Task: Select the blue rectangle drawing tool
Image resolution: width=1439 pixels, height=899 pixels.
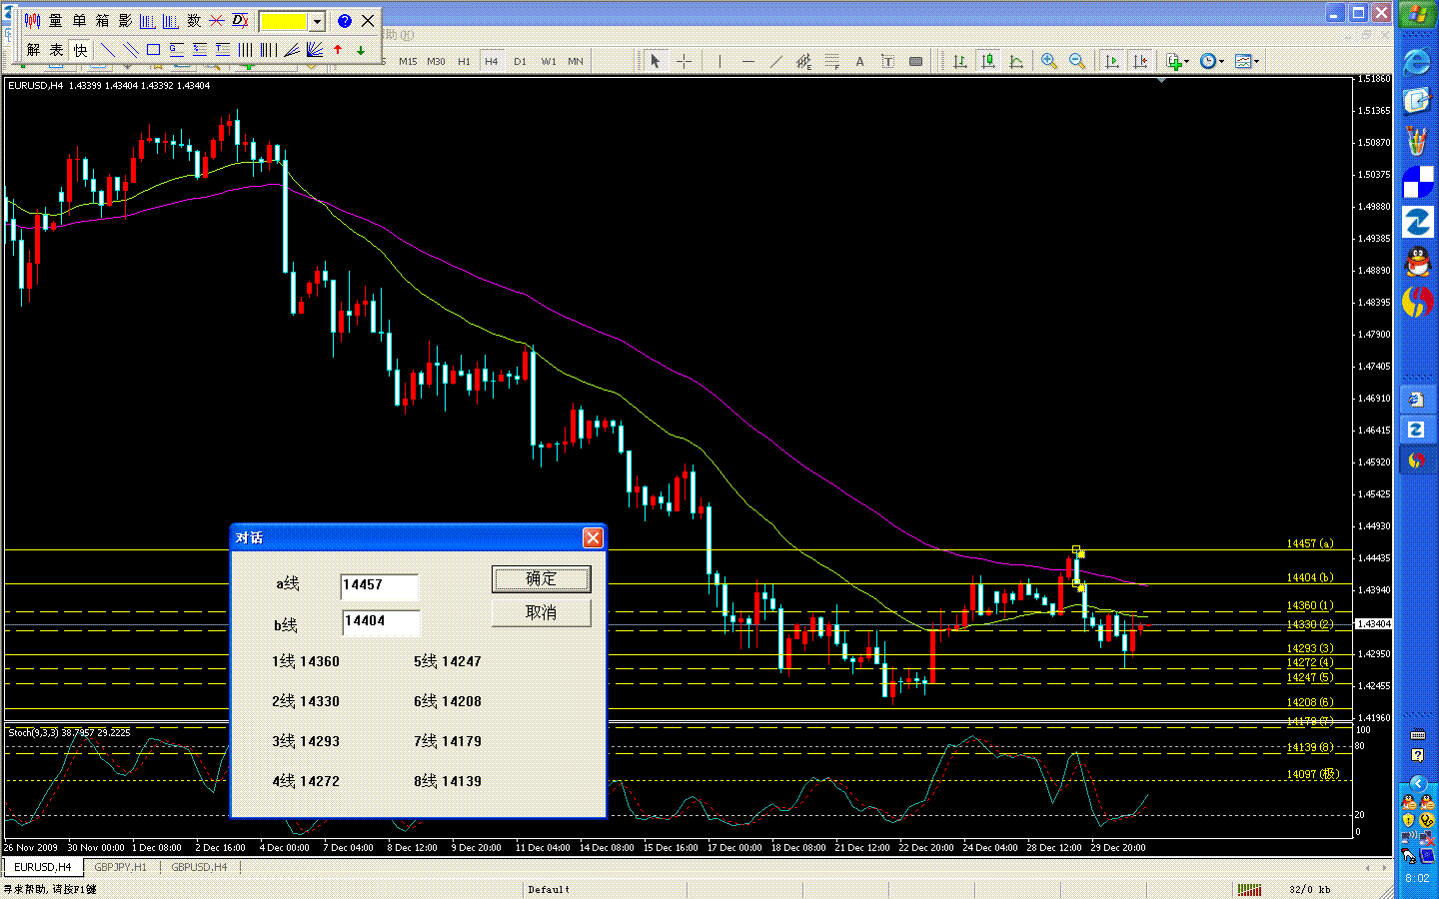Action: pos(154,49)
